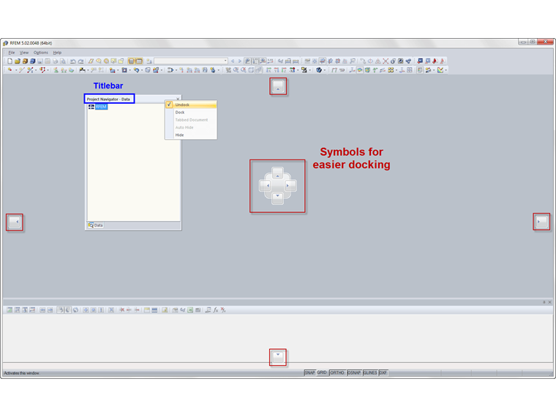Close the bottom table panel
Image resolution: width=556 pixels, height=417 pixels.
pyautogui.click(x=550, y=302)
